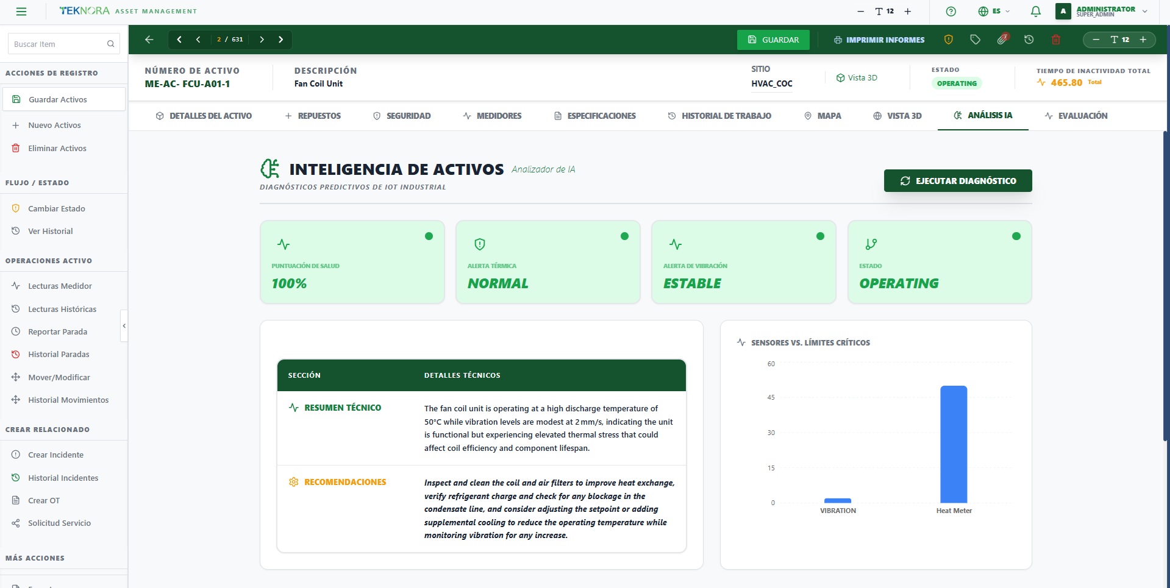This screenshot has width=1170, height=588.
Task: Jump to the last record
Action: click(280, 40)
